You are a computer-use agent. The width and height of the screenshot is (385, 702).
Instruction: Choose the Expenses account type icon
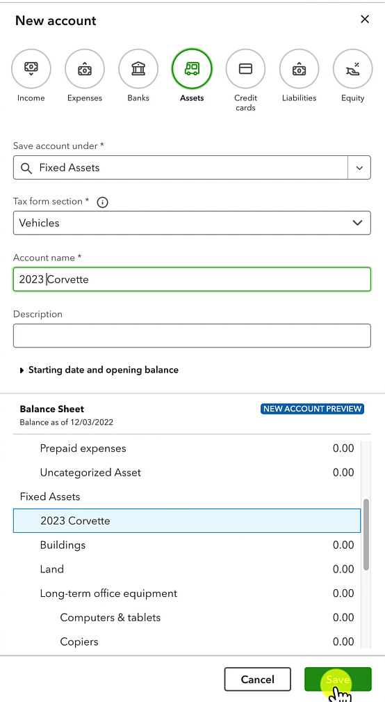pos(84,68)
